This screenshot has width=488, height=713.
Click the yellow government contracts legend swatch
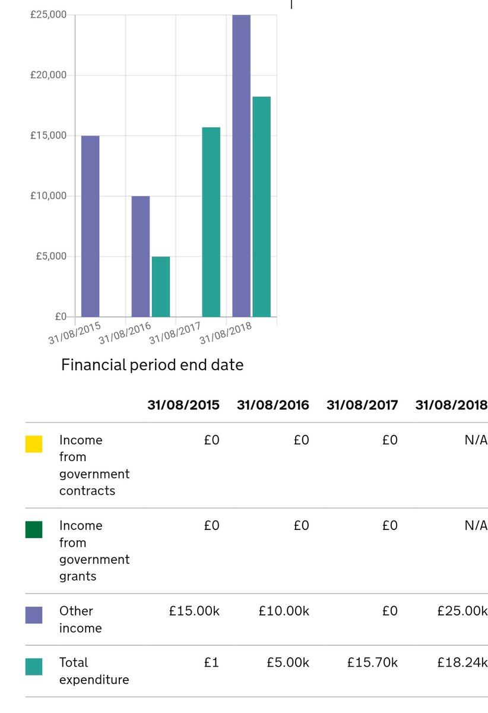point(34,444)
